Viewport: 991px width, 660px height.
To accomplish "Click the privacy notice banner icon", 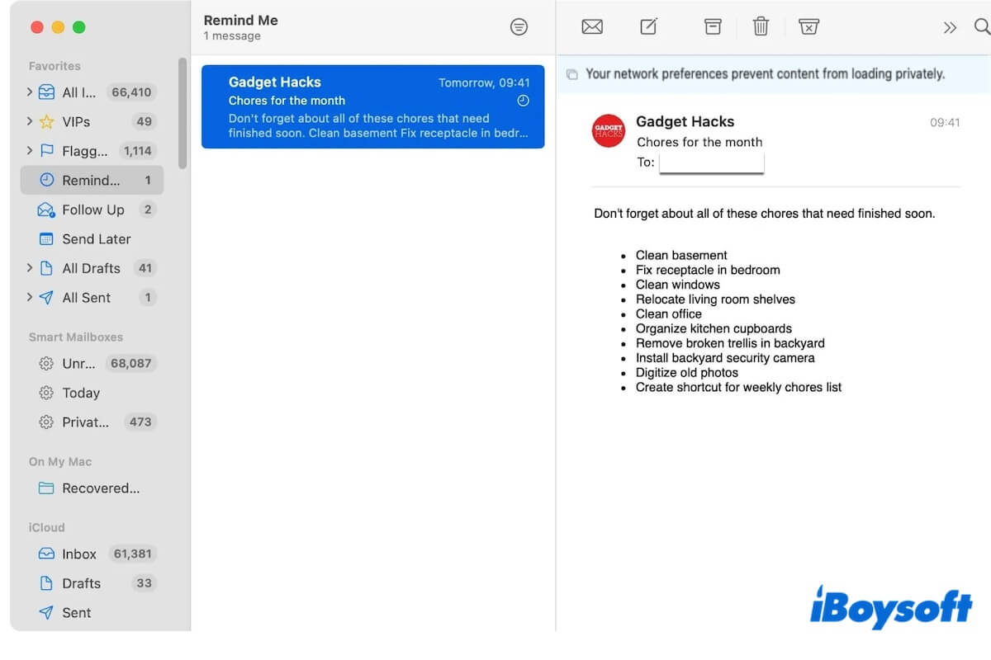I will tap(571, 74).
